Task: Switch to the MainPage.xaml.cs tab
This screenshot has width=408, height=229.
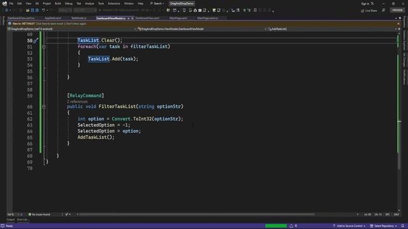Action: pos(208,18)
